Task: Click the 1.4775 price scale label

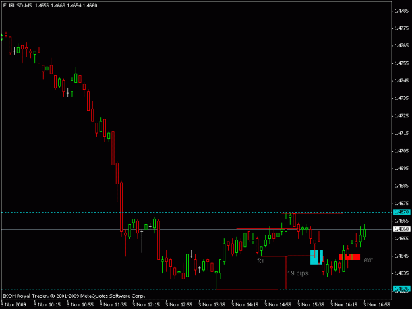Action: (401, 28)
